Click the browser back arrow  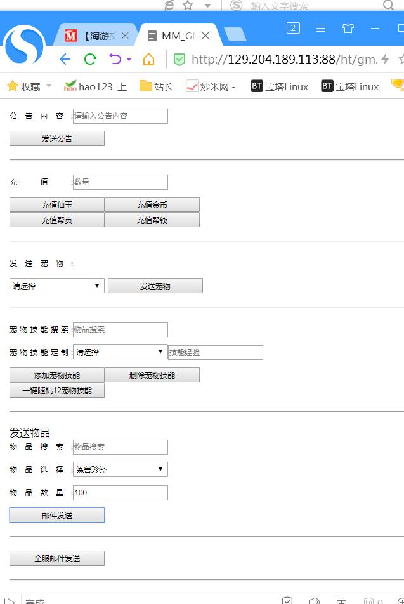[x=65, y=60]
